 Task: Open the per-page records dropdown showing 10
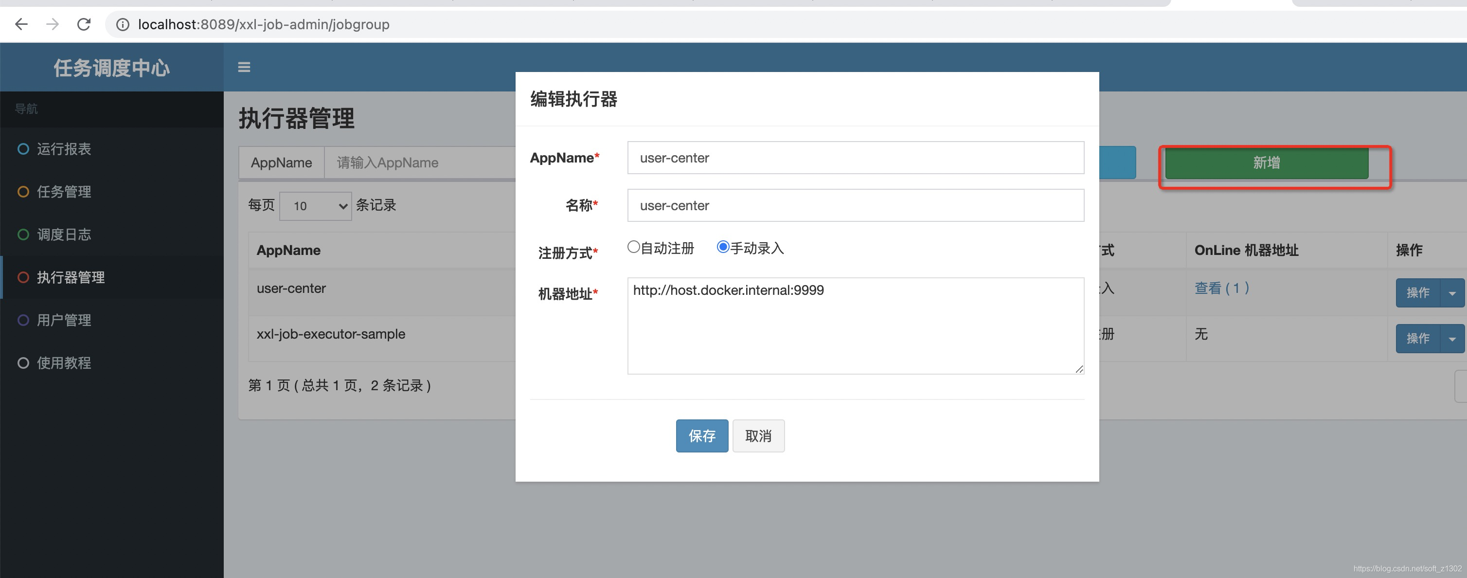[x=316, y=206]
